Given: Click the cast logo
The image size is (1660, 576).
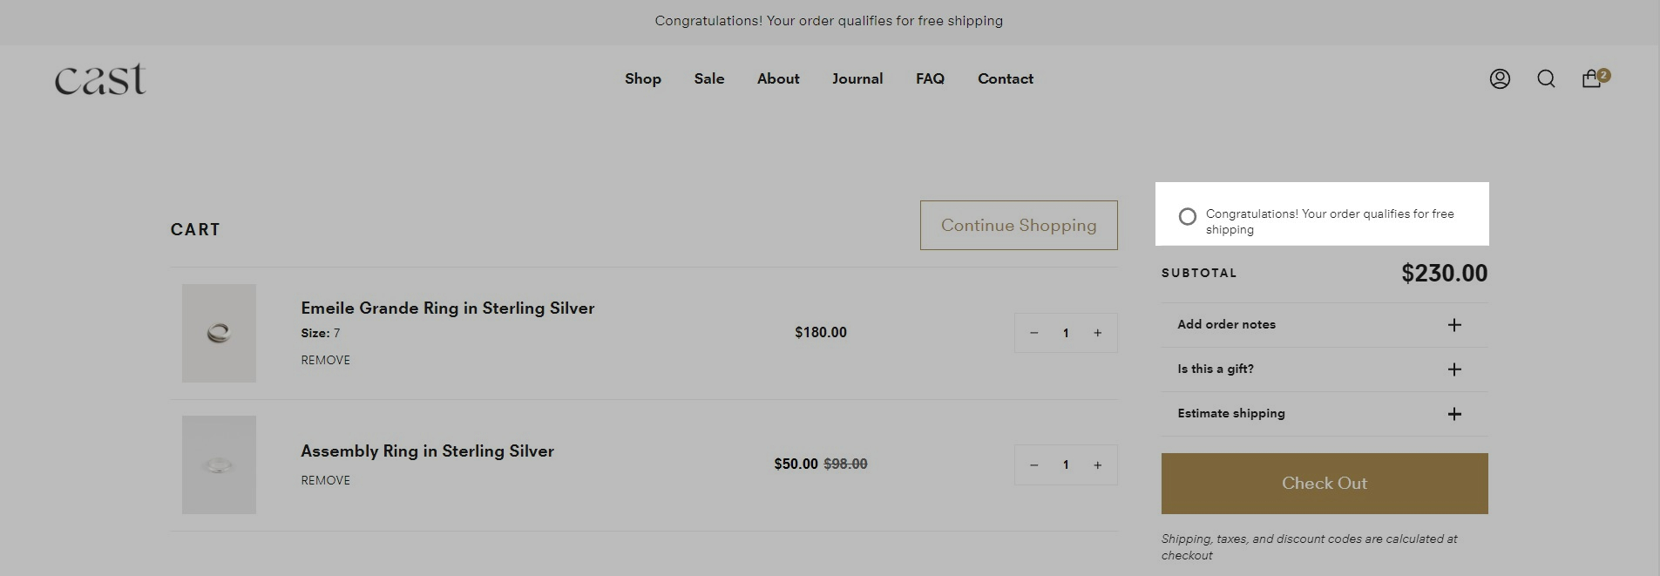Looking at the screenshot, I should 100,79.
